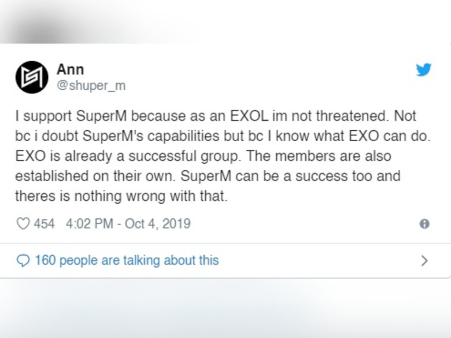Visit the @shuper_m handle link
This screenshot has width=451, height=338.
click(x=91, y=85)
